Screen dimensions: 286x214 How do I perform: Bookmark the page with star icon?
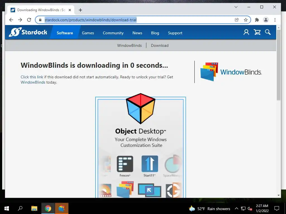pyautogui.click(x=246, y=20)
